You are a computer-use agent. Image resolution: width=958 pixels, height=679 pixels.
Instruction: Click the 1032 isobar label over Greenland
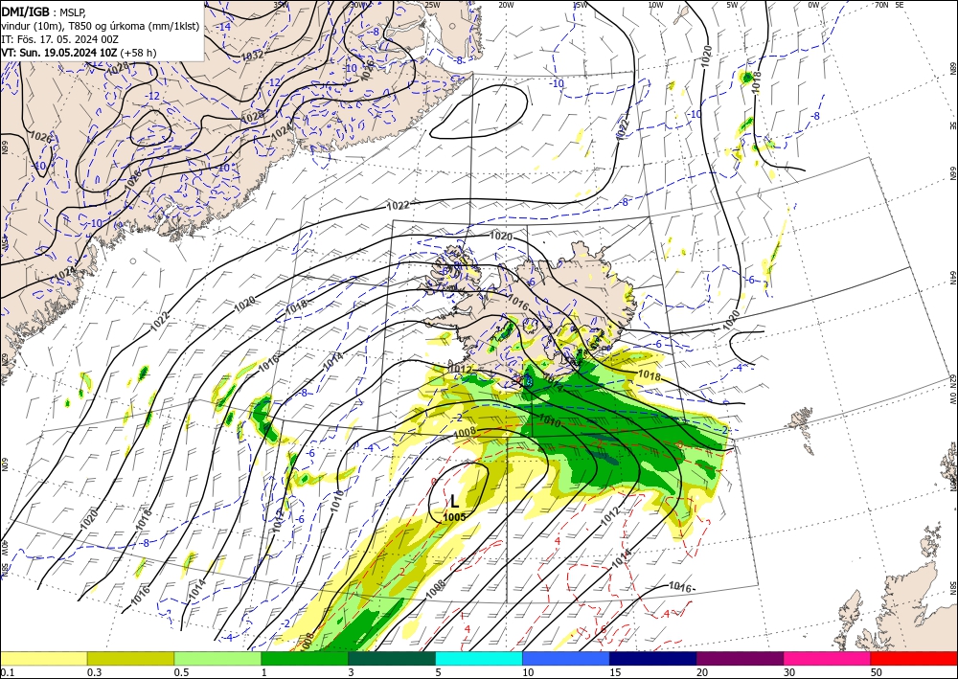coord(252,55)
